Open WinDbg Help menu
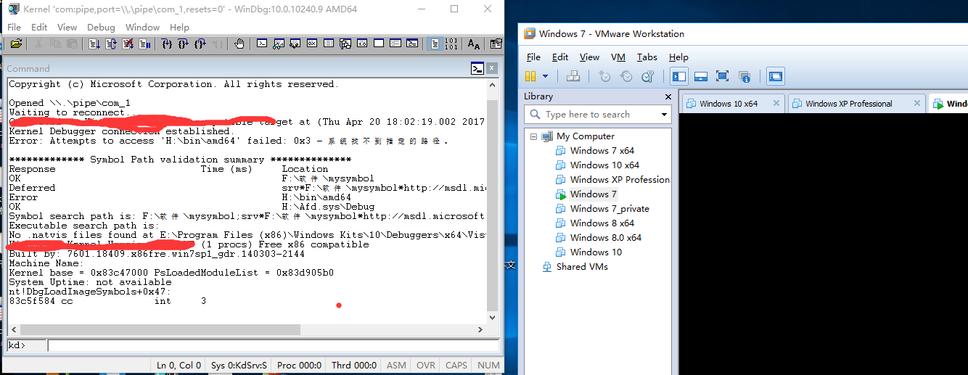Image resolution: width=968 pixels, height=375 pixels. [179, 27]
